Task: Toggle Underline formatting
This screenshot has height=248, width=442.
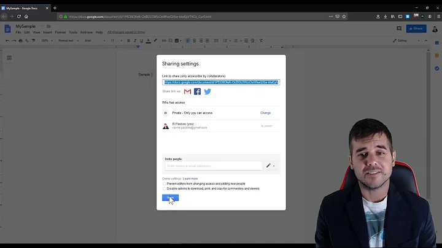Action: (x=142, y=41)
